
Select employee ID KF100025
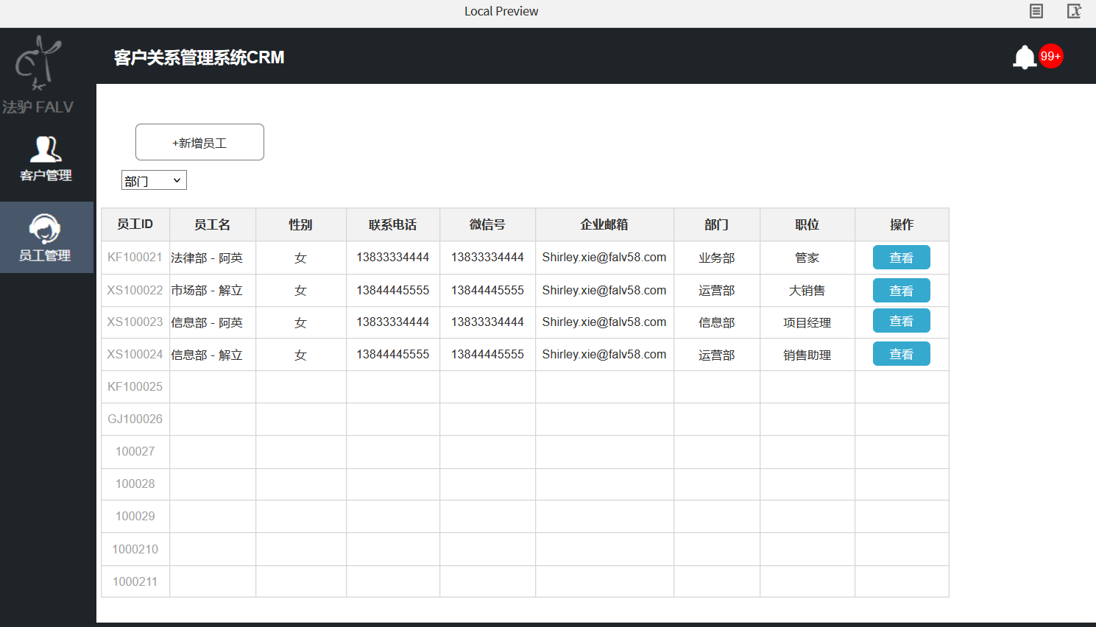click(135, 387)
